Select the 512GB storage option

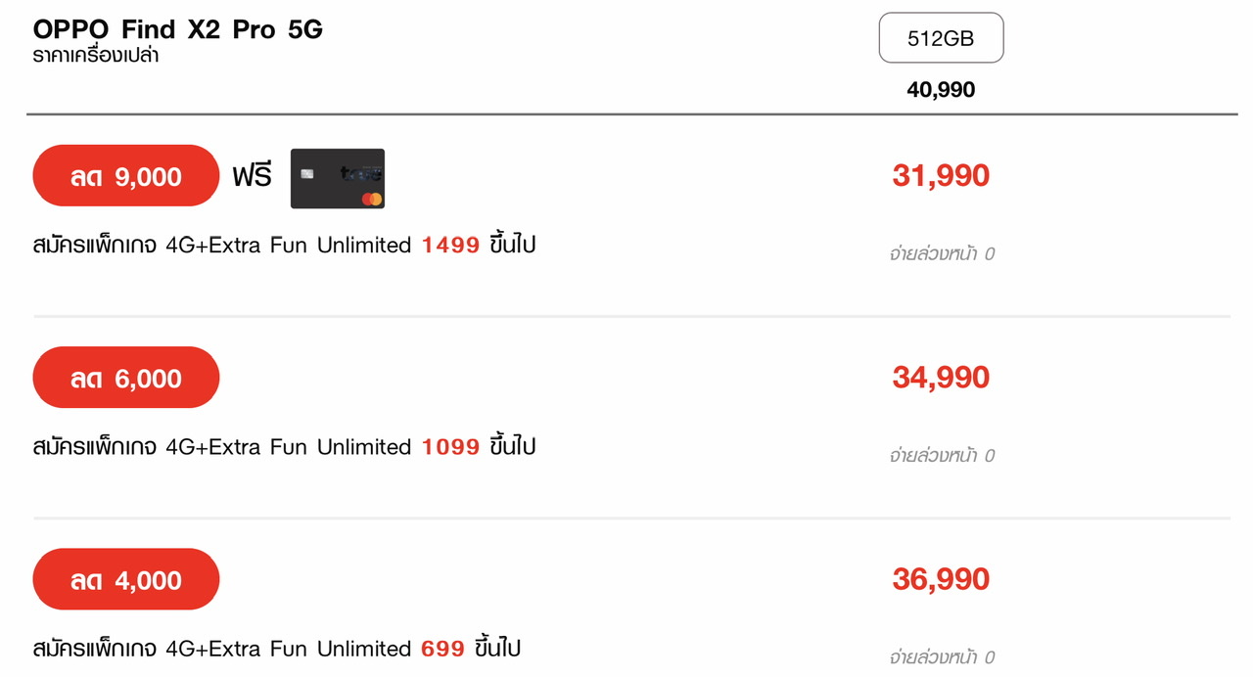point(941,38)
